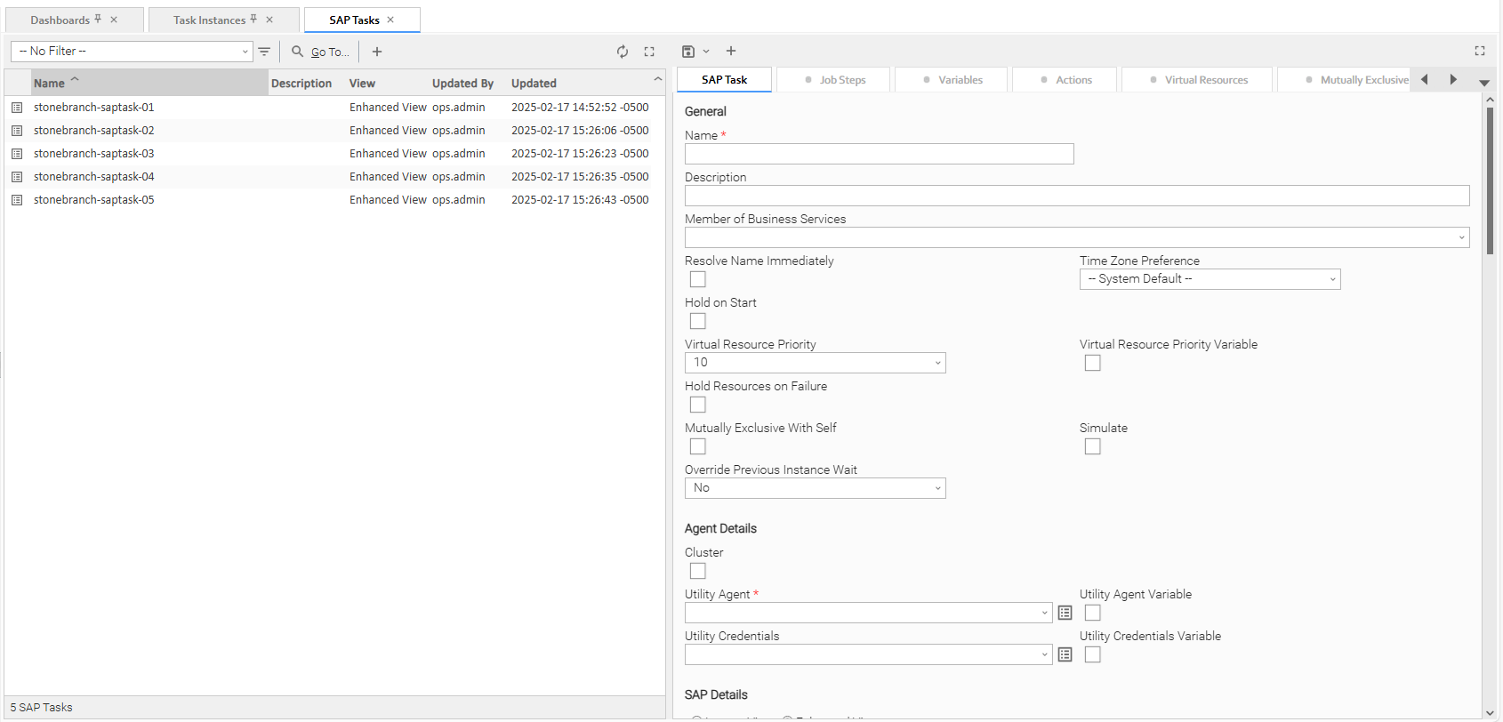The width and height of the screenshot is (1503, 722).
Task: Check Mutually Exclusive With Self
Action: (698, 446)
